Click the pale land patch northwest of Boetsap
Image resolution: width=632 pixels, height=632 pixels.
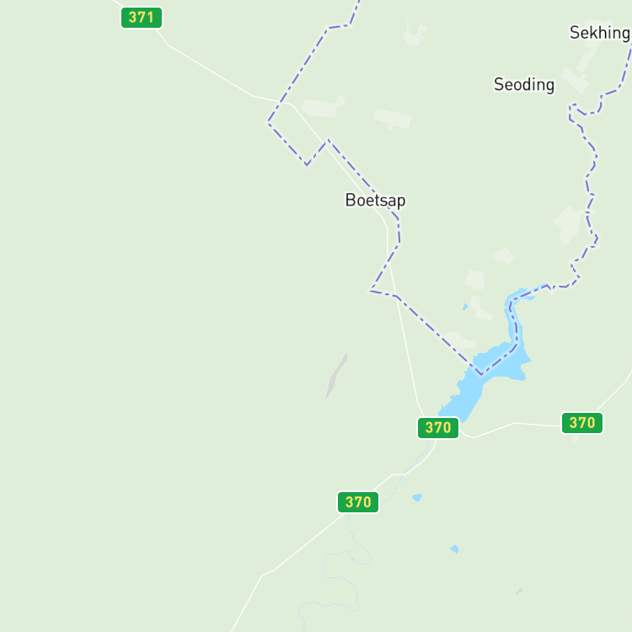click(x=324, y=107)
